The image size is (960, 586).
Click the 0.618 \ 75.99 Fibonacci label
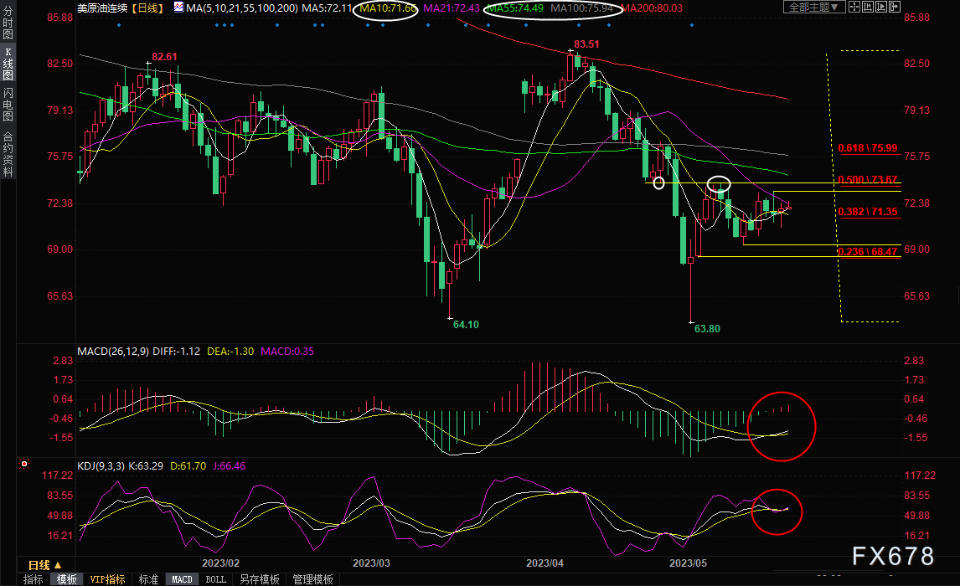868,148
